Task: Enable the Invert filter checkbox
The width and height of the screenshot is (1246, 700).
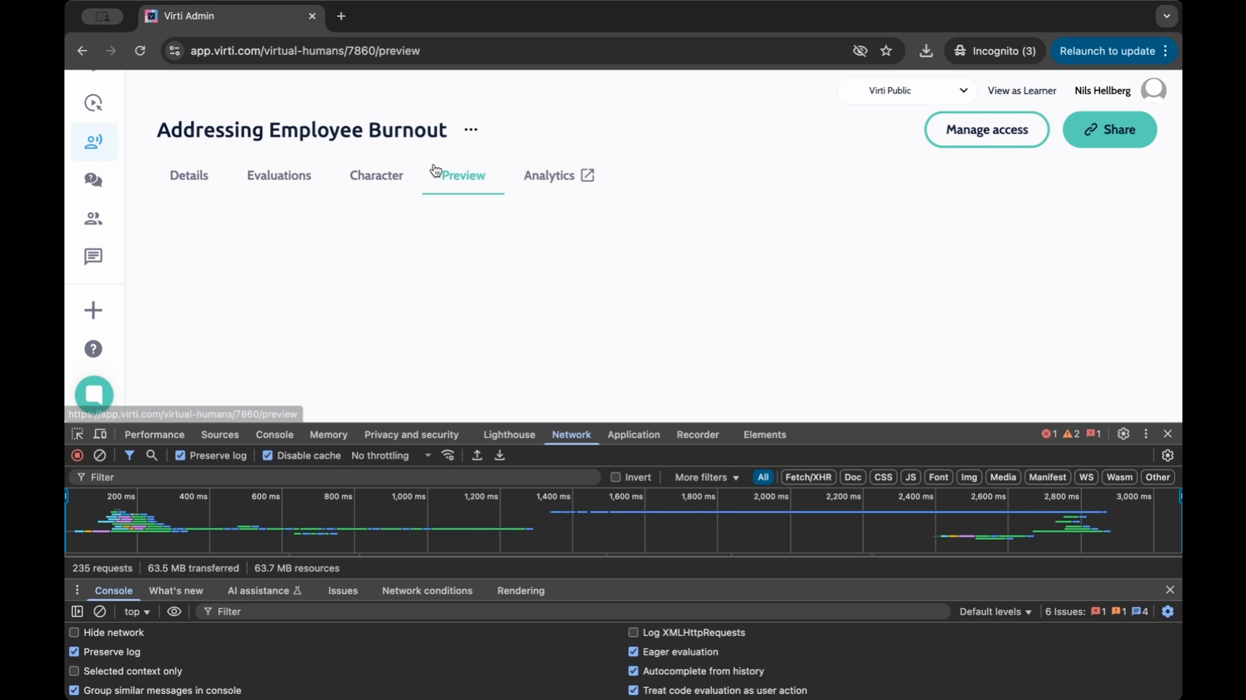Action: tap(616, 477)
